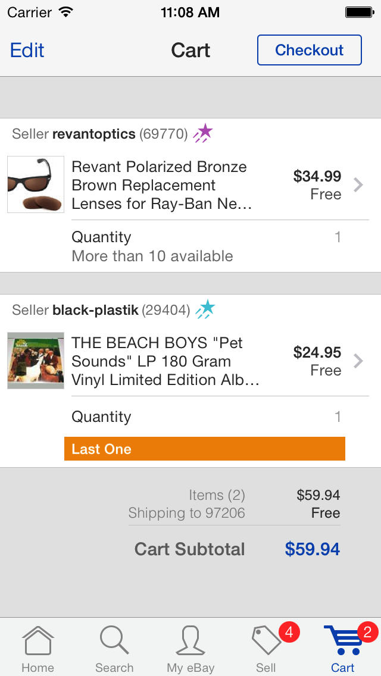The width and height of the screenshot is (381, 676).
Task: Tap revantoptics purple shooting star icon
Action: pyautogui.click(x=203, y=133)
